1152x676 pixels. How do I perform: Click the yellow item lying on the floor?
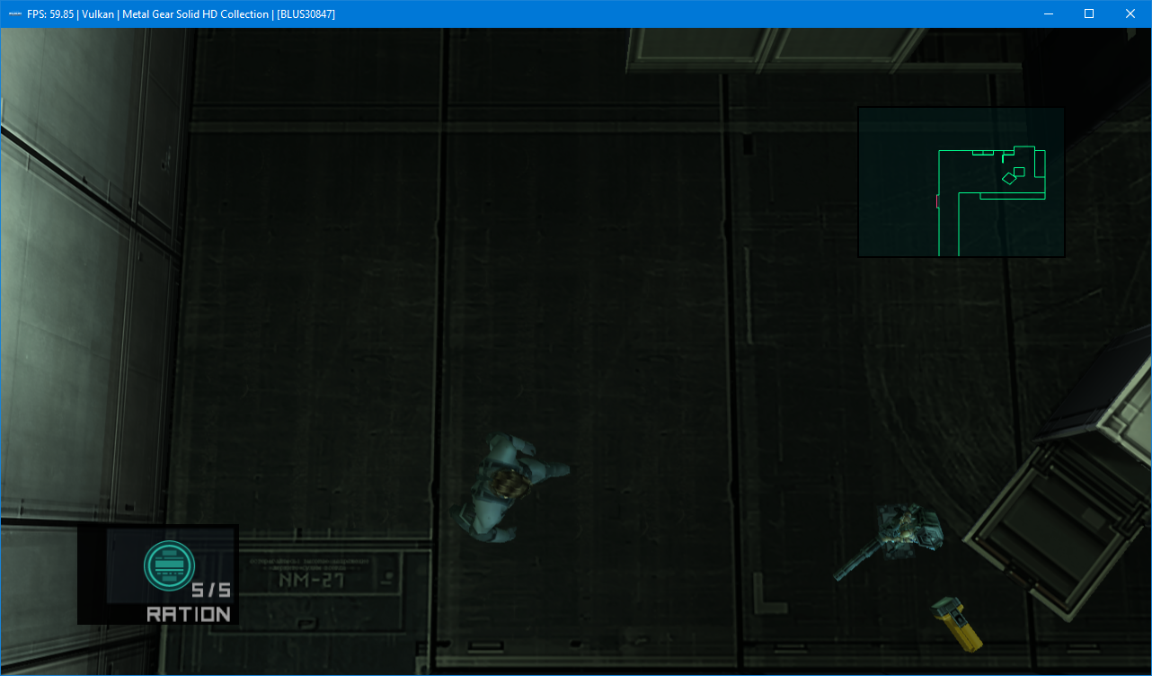point(956,623)
